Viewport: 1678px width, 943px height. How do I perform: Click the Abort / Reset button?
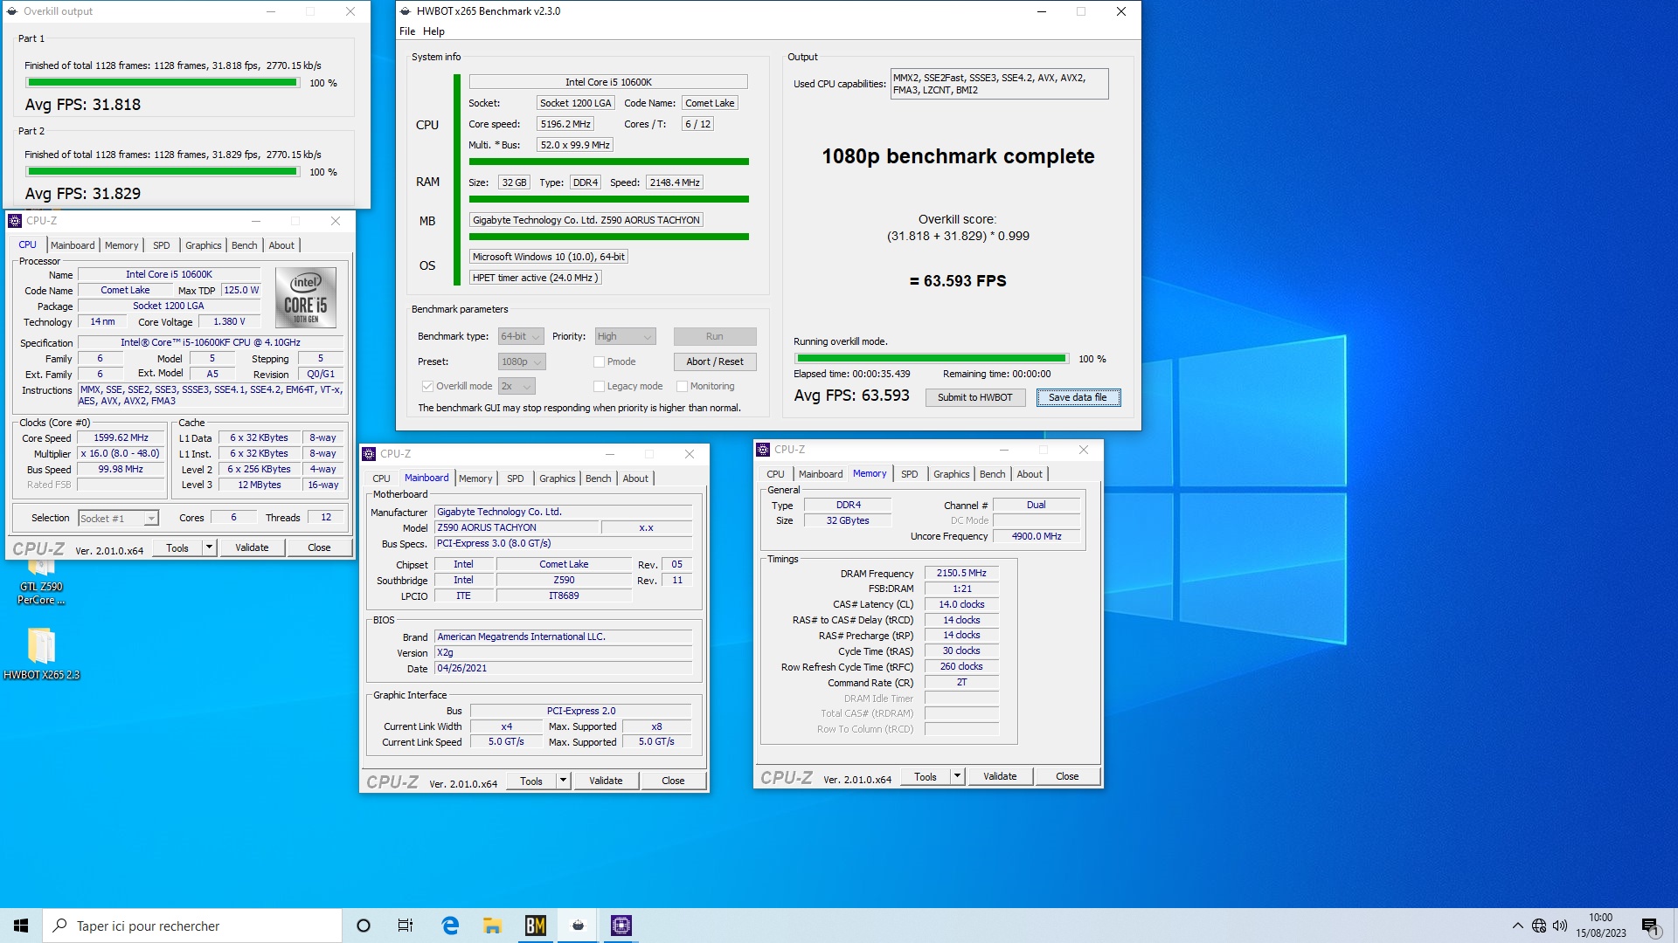(714, 361)
